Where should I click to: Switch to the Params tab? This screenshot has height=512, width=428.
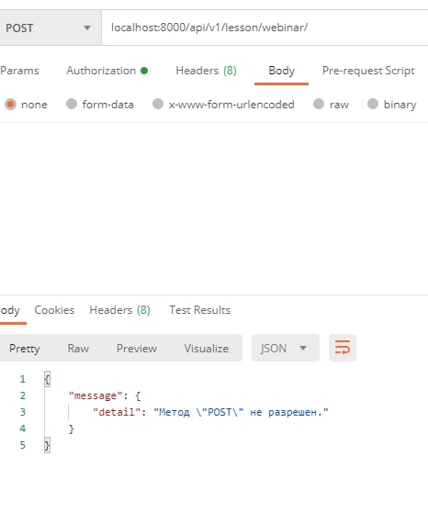pos(19,71)
